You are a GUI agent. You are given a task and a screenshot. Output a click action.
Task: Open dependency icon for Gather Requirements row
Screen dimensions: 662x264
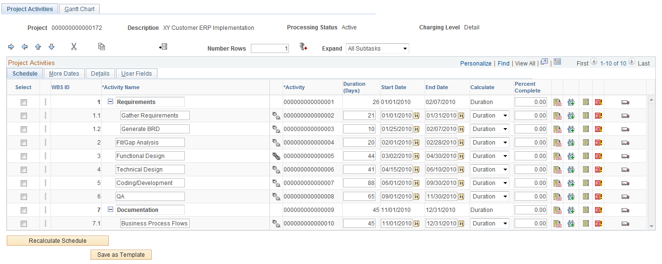click(x=276, y=116)
